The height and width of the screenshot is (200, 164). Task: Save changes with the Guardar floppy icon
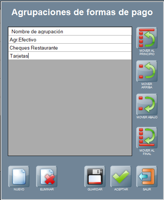point(95,176)
